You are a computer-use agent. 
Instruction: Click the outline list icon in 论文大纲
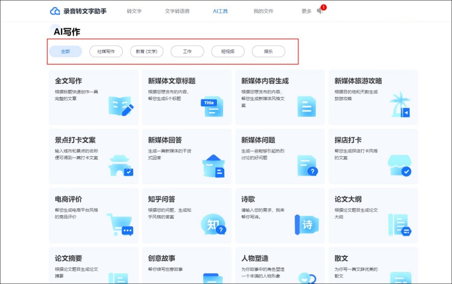400,225
